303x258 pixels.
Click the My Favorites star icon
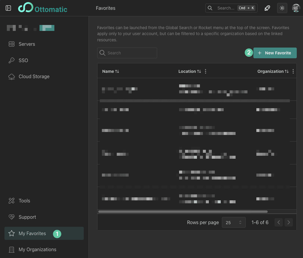click(x=12, y=233)
